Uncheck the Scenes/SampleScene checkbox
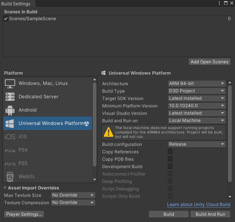The height and width of the screenshot is (222, 235). [6, 19]
